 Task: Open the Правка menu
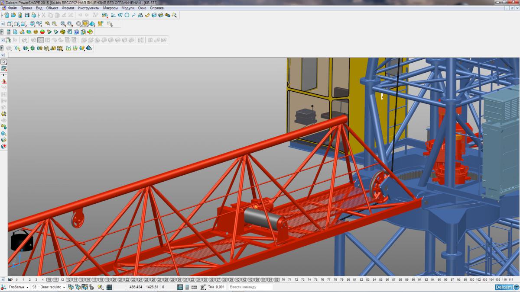click(26, 8)
